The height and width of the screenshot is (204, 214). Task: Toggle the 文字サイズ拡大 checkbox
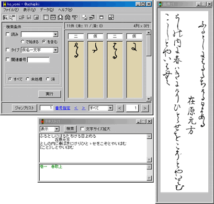[x=82, y=129]
